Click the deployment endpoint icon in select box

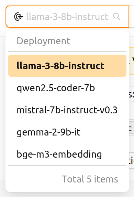(19, 17)
